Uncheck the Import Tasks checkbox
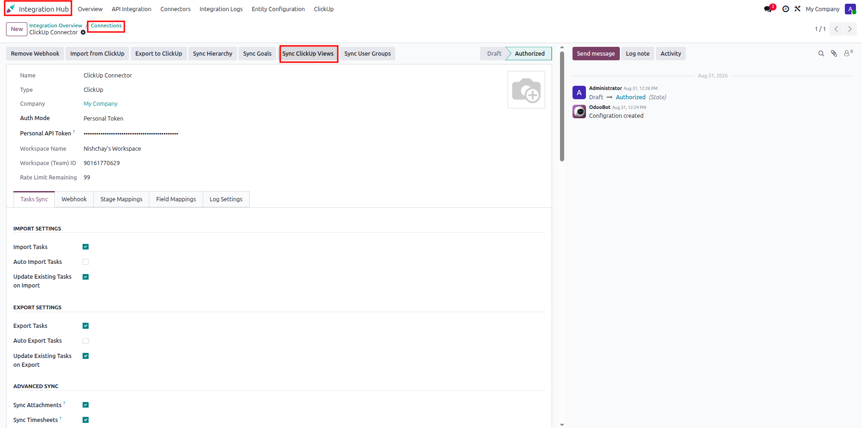Image resolution: width=862 pixels, height=428 pixels. pos(85,247)
